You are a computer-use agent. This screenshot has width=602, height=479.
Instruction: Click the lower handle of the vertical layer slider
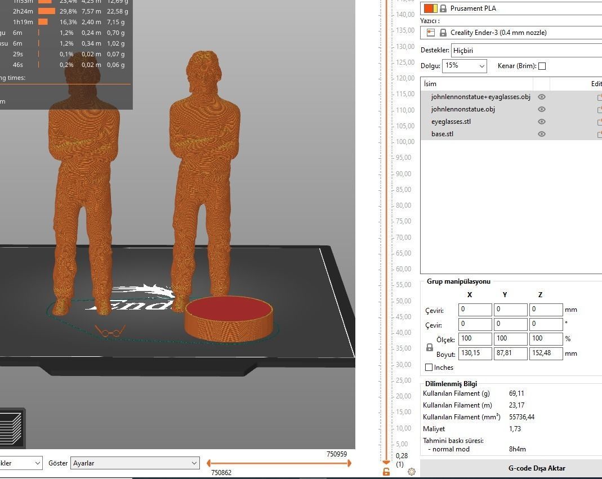coord(386,462)
